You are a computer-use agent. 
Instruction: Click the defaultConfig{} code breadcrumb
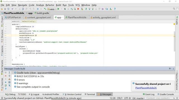[29, 21]
